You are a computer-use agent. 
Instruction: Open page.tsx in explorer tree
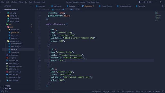pos(14,38)
